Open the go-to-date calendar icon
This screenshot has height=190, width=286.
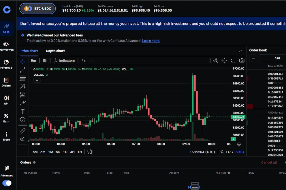point(90,152)
